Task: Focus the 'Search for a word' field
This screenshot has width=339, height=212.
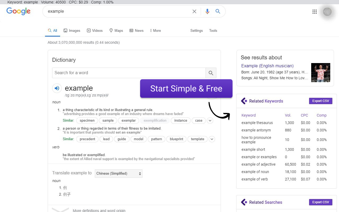Action: 129,73
